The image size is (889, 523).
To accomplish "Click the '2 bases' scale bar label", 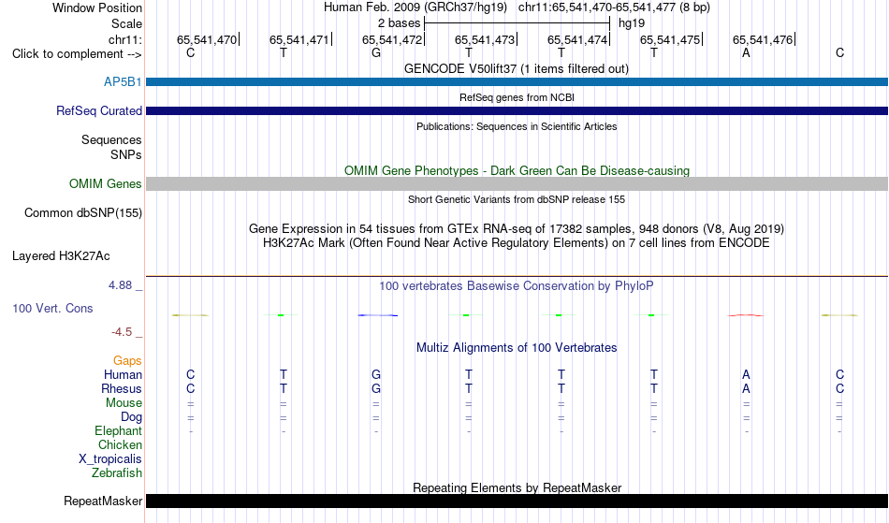I will [x=400, y=23].
